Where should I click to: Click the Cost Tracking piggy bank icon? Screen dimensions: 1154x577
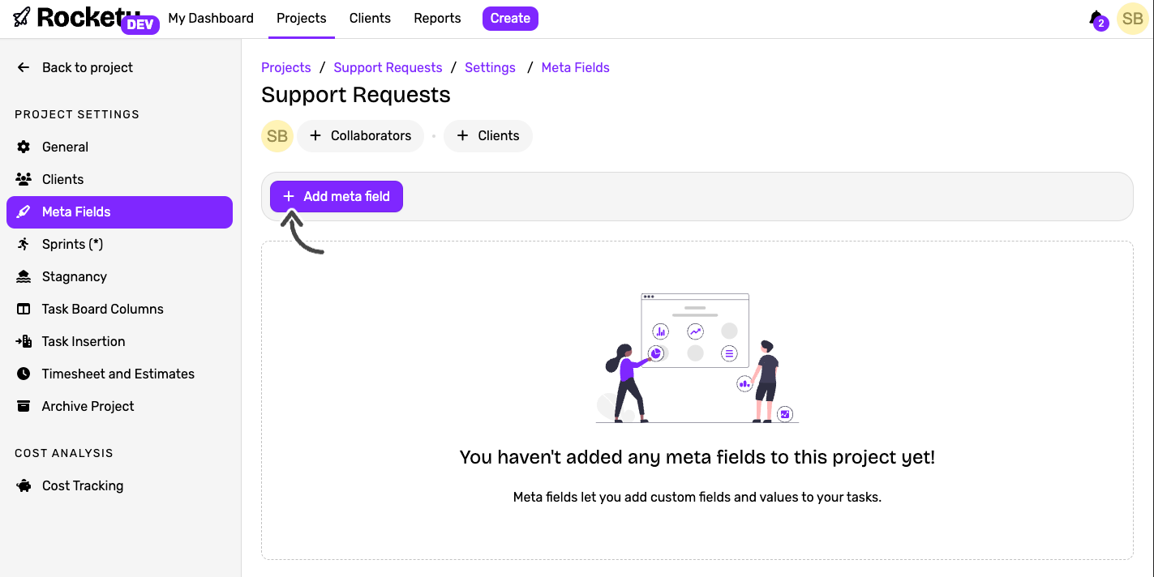point(24,485)
